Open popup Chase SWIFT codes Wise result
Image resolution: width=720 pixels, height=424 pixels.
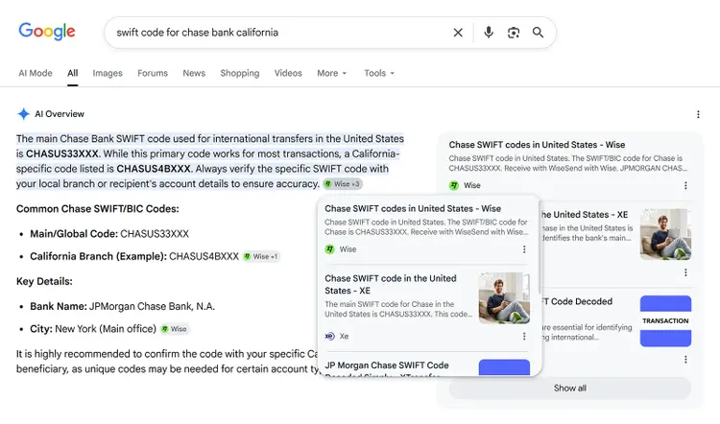coord(413,208)
